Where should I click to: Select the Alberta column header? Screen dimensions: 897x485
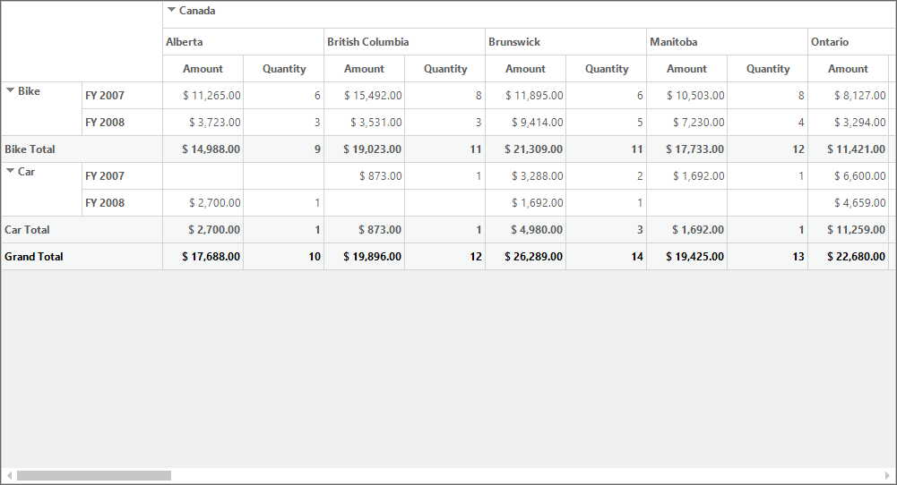click(243, 42)
